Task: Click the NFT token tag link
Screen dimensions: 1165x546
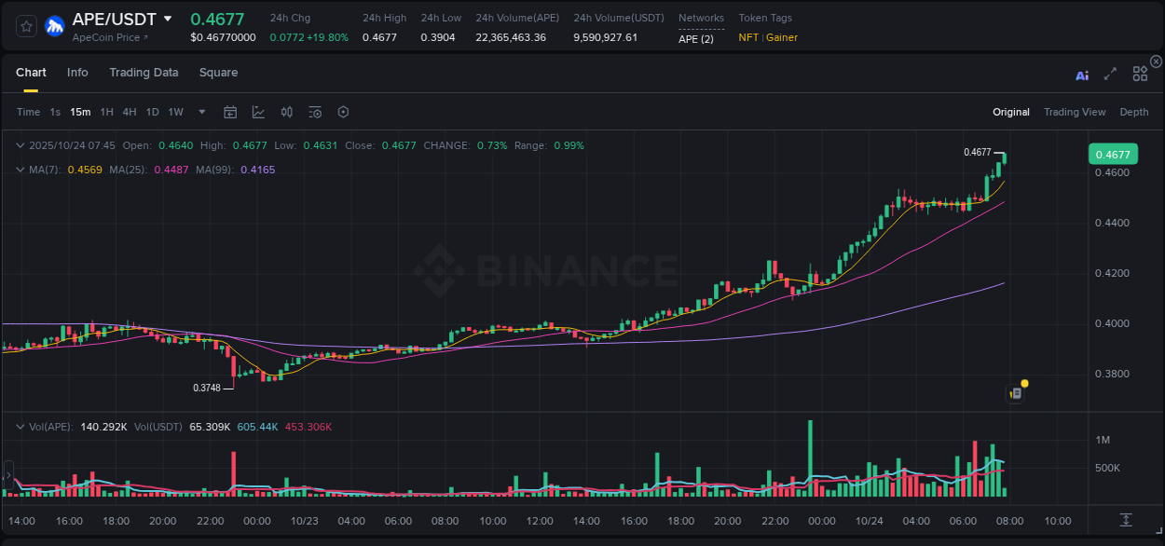Action: click(x=748, y=38)
